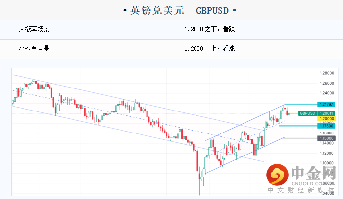Image resolution: width=343 pixels, height=199 pixels.
Task: Click the current price 1.20011 label
Action: 325,113
